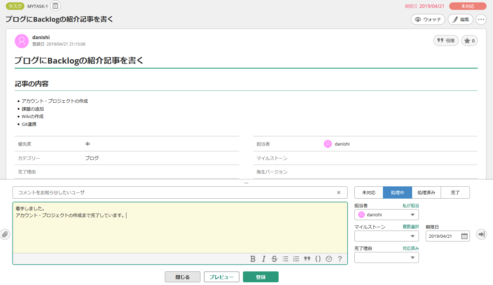
Task: Set status to 処理済み
Action: pos(426,192)
